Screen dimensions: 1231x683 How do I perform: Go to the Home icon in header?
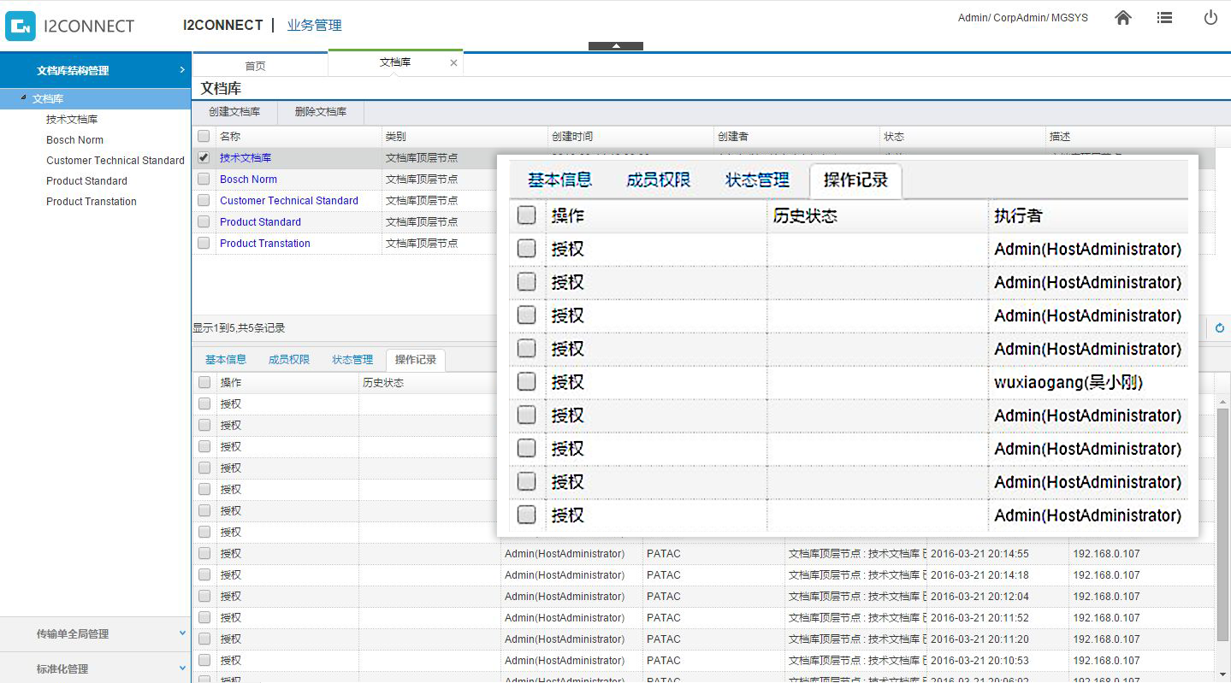click(x=1123, y=17)
